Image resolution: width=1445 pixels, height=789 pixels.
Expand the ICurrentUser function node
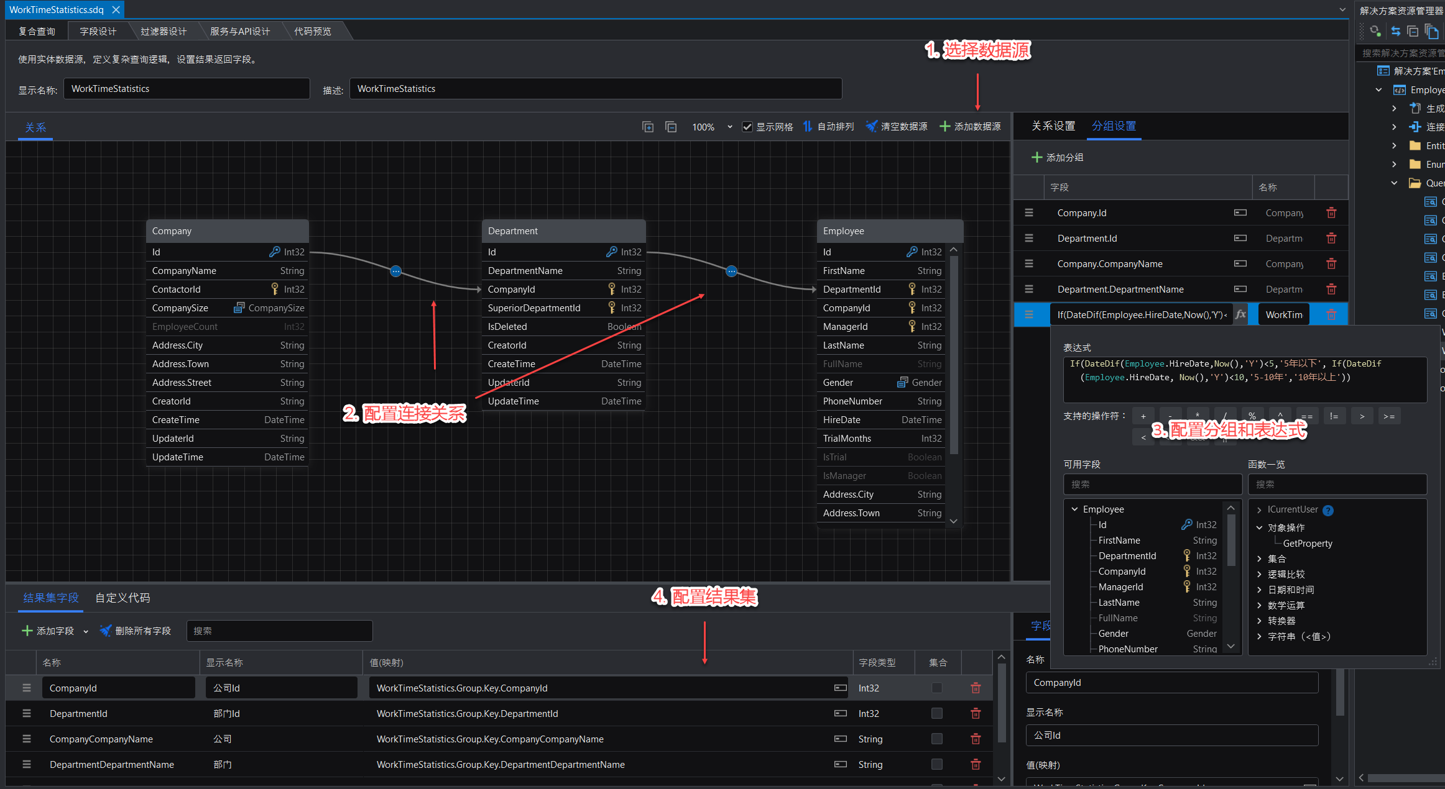(x=1259, y=510)
